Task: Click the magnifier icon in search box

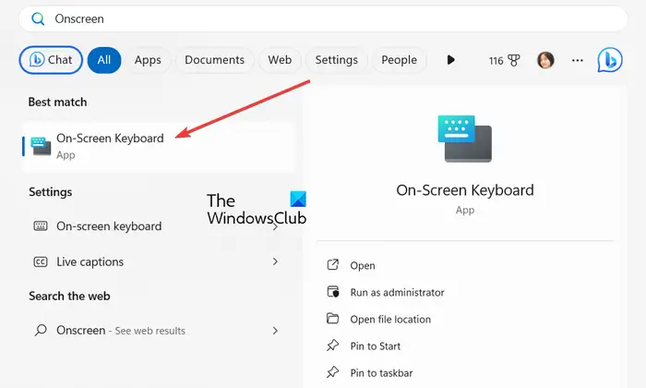Action: 38,19
